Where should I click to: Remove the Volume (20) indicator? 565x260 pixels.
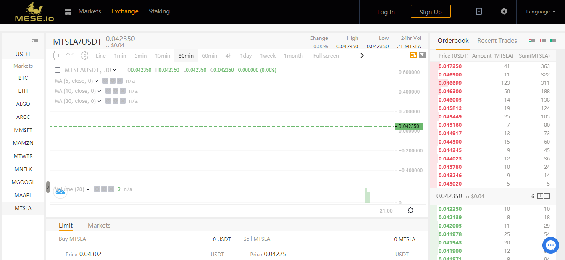click(x=111, y=189)
